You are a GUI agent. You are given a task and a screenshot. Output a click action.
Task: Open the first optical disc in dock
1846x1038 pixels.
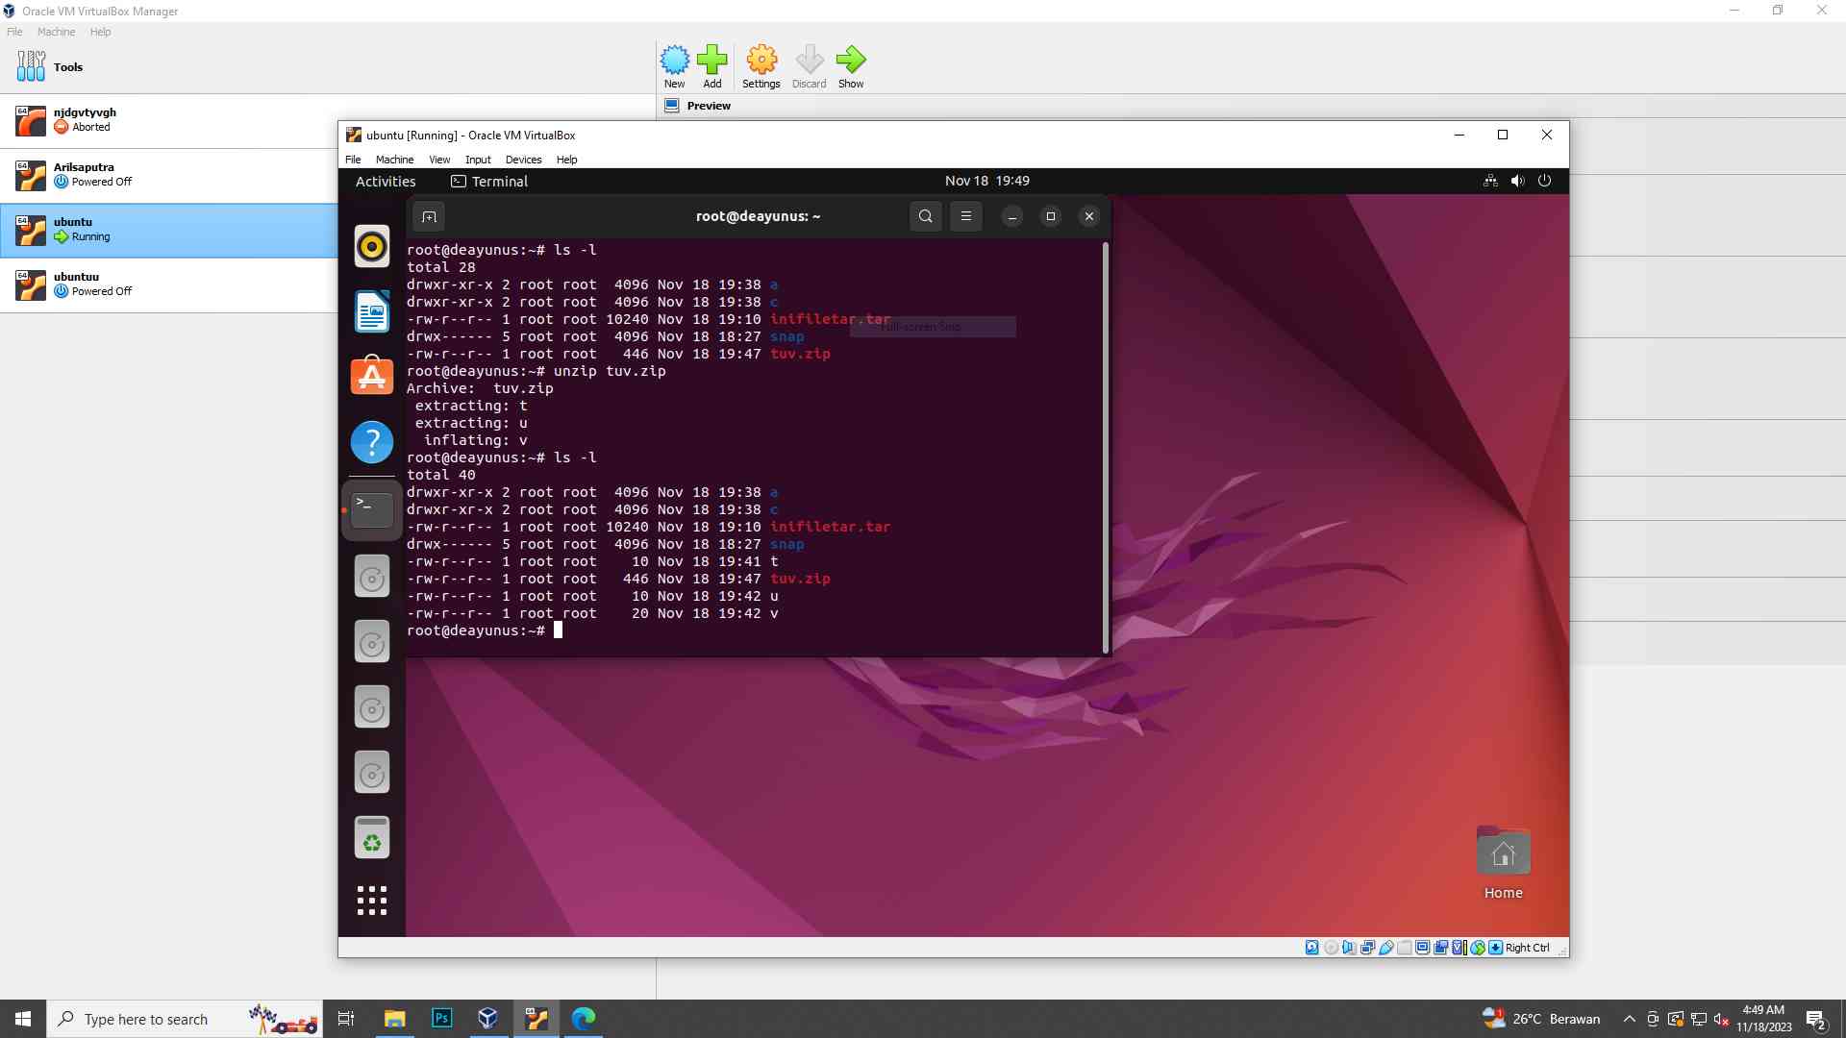click(x=371, y=576)
